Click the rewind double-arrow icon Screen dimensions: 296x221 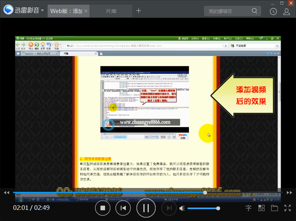[x=6, y=192]
